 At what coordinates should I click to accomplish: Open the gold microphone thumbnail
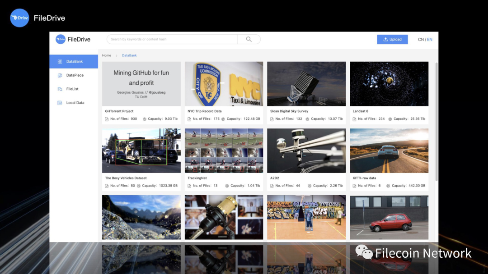tap(224, 217)
